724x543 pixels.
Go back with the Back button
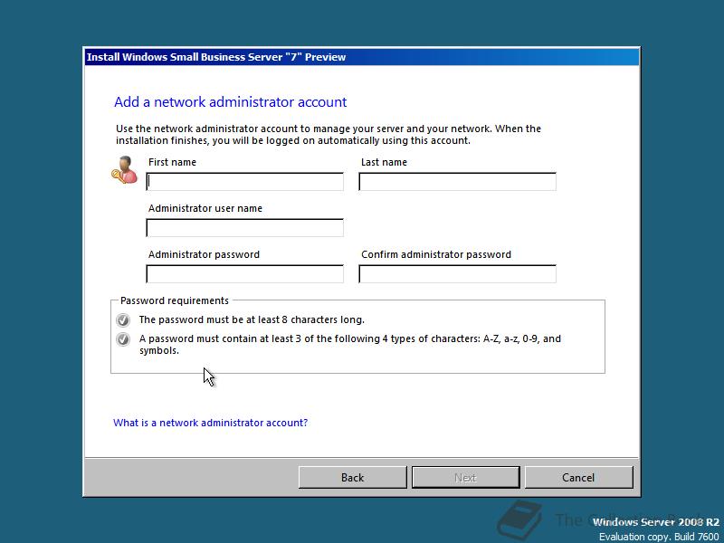pos(353,478)
